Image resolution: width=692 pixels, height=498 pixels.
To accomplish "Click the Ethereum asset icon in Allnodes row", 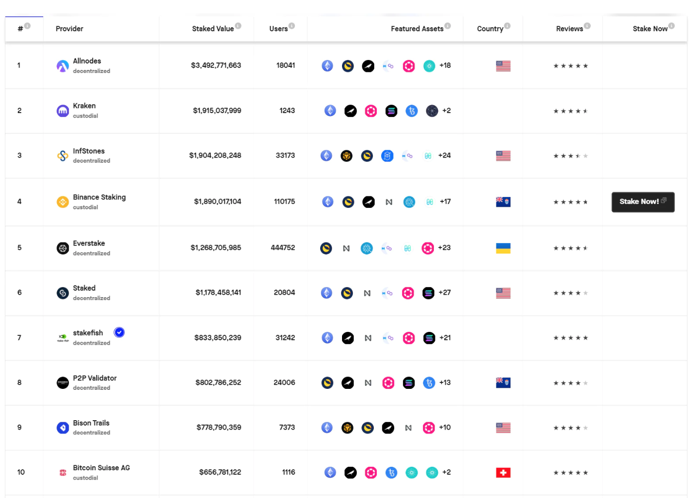I will pyautogui.click(x=327, y=65).
